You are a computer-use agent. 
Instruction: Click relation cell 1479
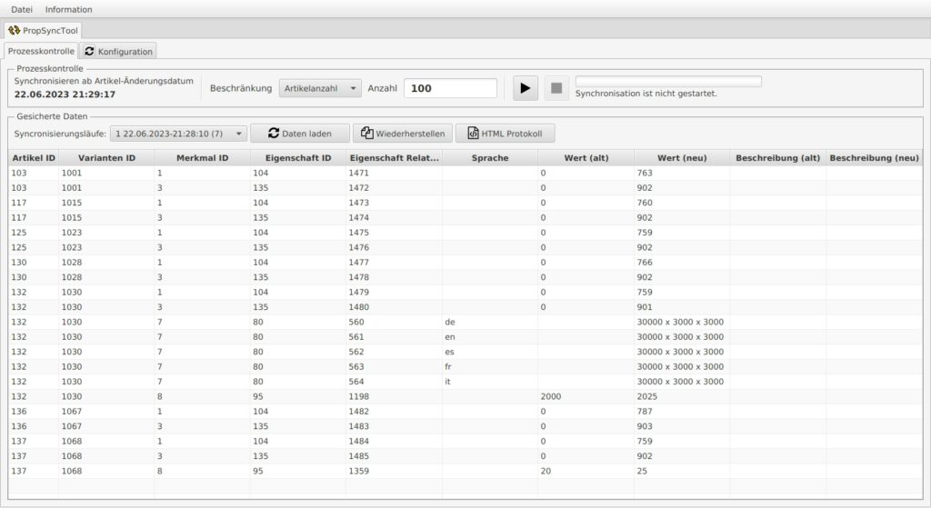[x=395, y=292]
